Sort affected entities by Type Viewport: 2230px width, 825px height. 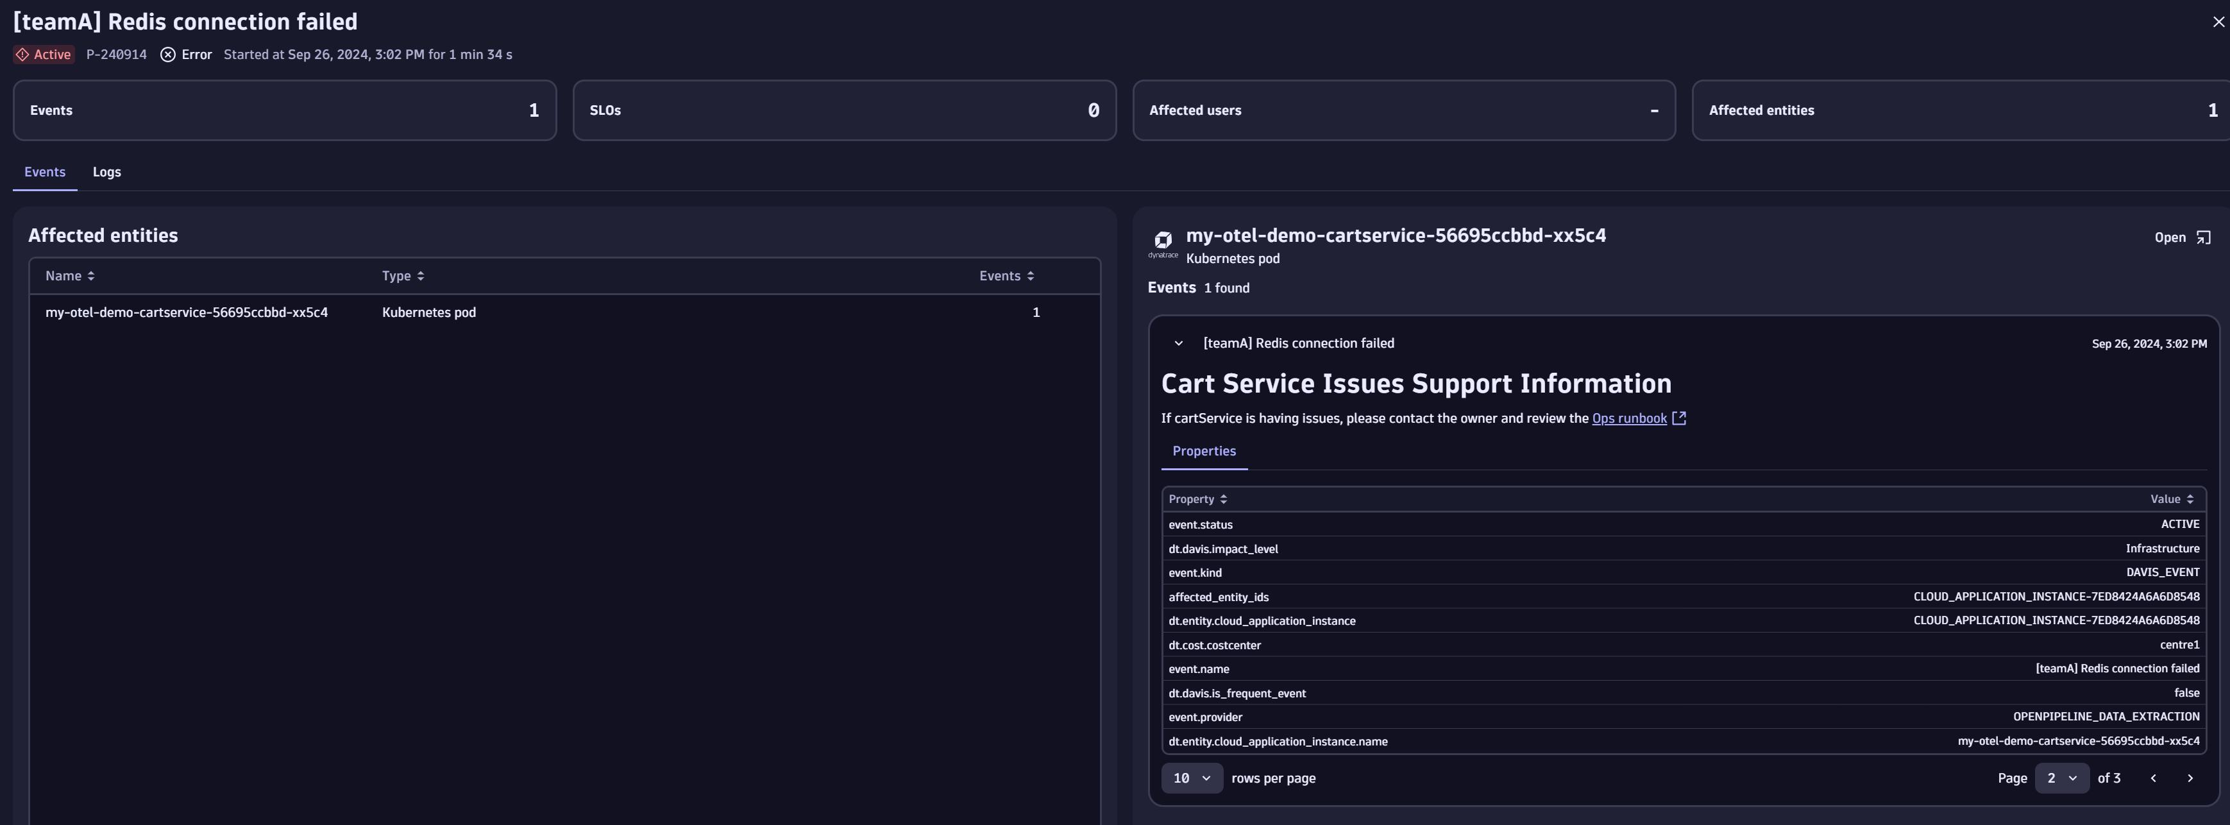pos(403,276)
